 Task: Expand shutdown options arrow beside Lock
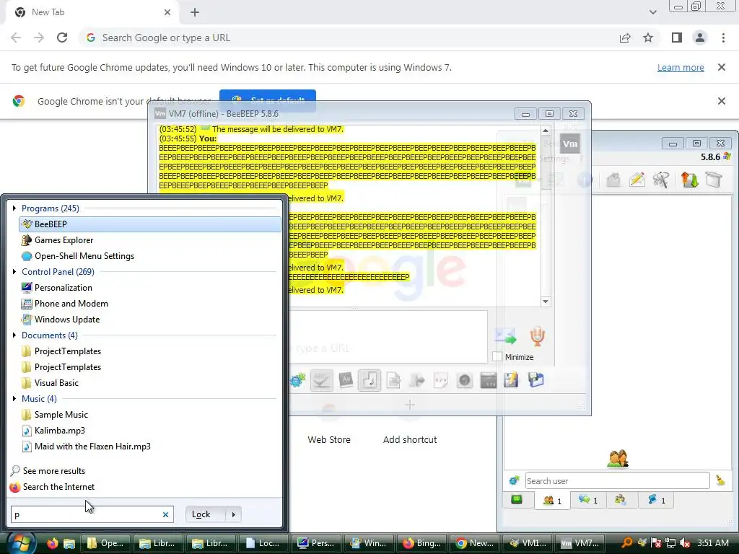tap(234, 514)
